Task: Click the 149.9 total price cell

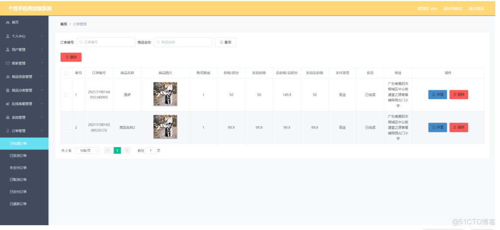Action: pyautogui.click(x=287, y=95)
